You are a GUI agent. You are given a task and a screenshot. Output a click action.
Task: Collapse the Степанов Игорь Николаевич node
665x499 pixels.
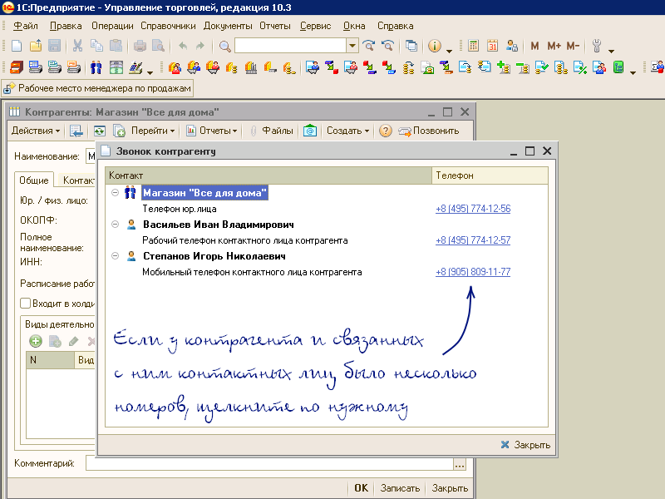tap(115, 255)
